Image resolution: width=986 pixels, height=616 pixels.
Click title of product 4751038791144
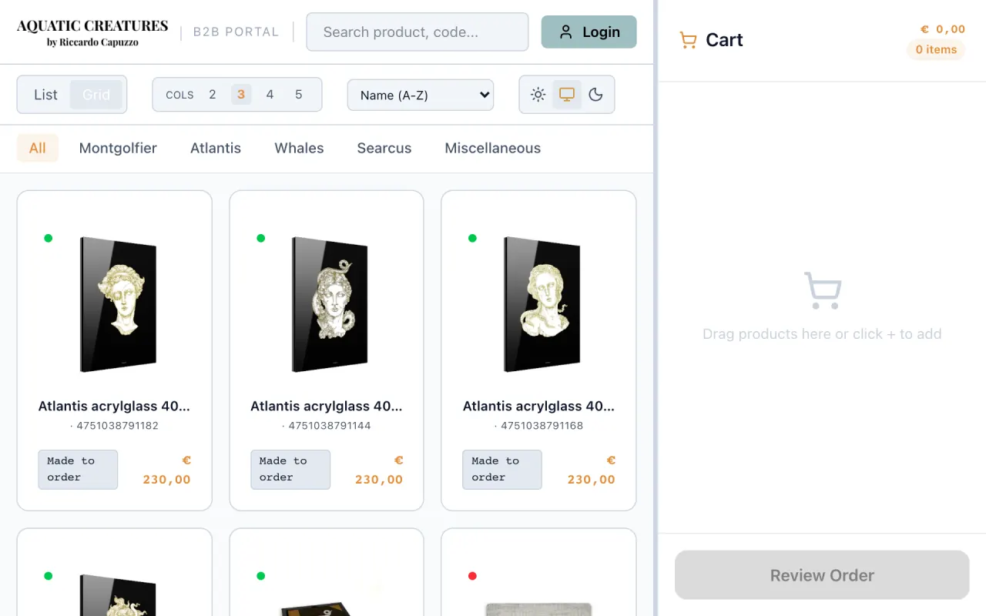(x=327, y=406)
